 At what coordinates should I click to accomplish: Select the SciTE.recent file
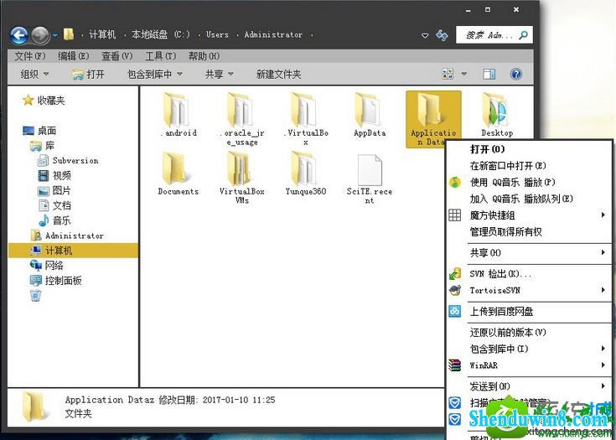[x=370, y=179]
